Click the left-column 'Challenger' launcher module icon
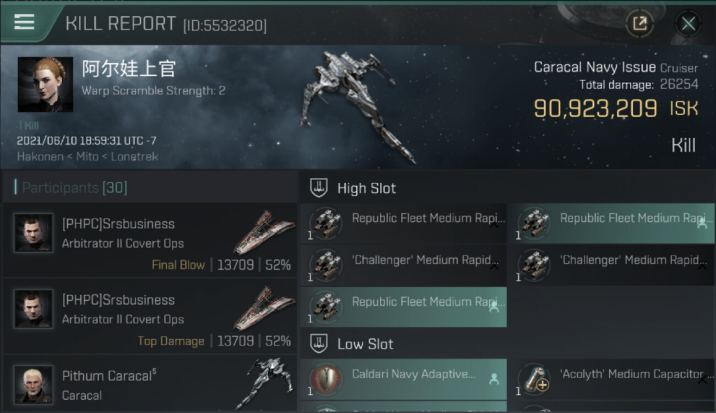 [x=326, y=265]
